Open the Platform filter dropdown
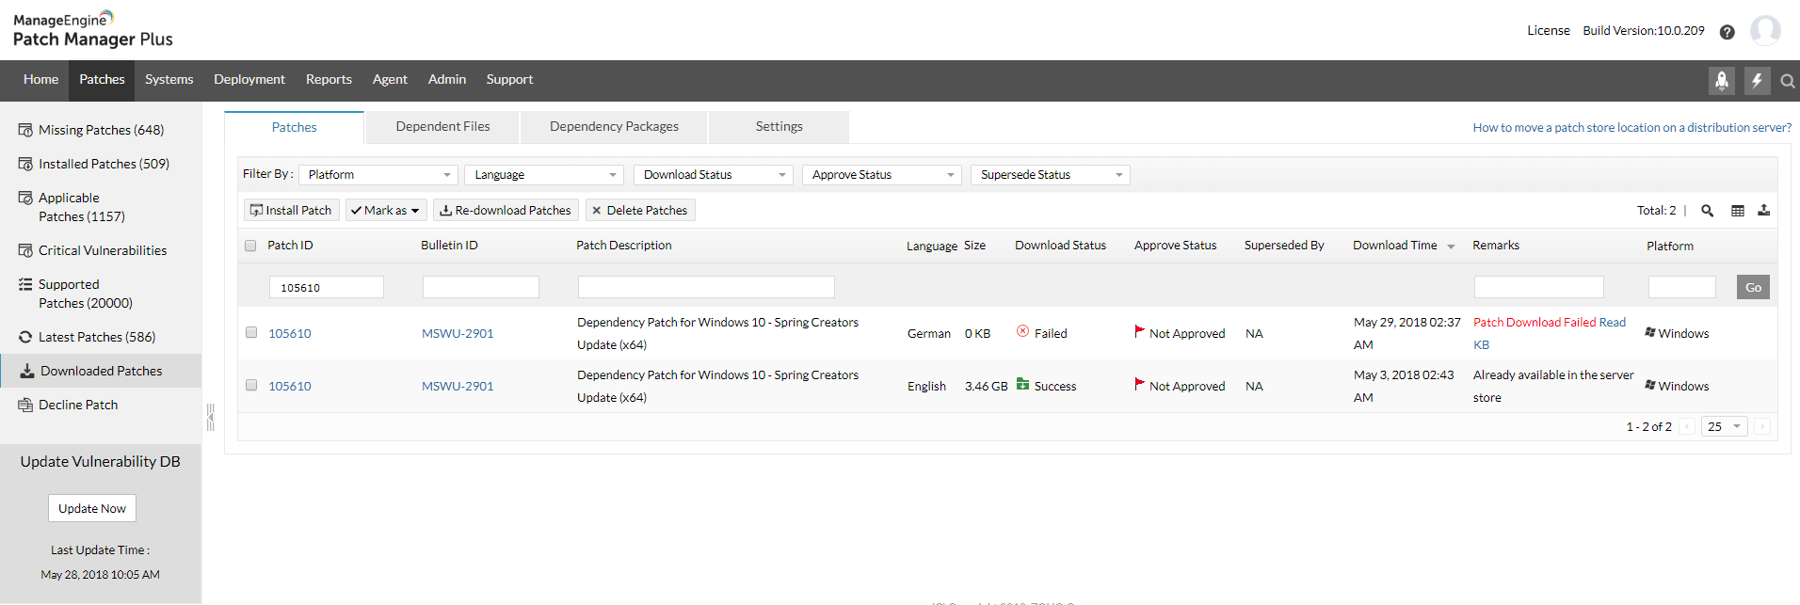The width and height of the screenshot is (1800, 605). pyautogui.click(x=378, y=175)
